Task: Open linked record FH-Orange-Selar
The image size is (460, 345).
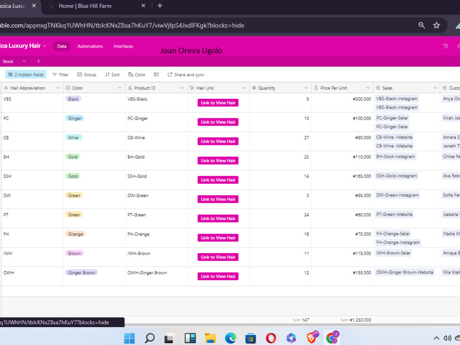Action: 393,234
